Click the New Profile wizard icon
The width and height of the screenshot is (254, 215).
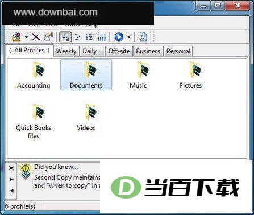tap(16, 36)
